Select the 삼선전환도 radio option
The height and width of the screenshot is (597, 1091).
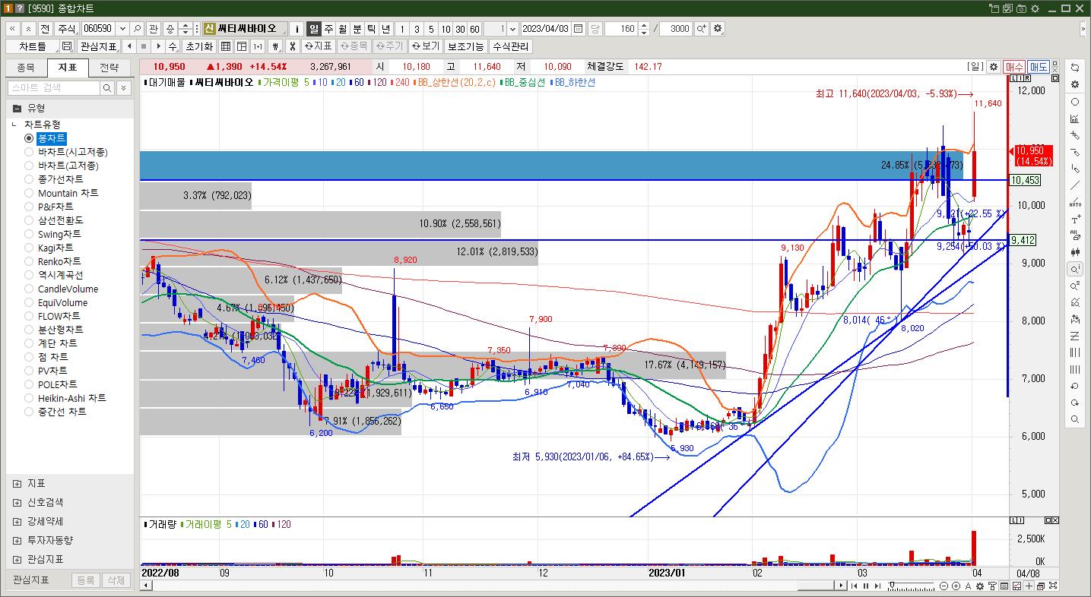(x=29, y=220)
